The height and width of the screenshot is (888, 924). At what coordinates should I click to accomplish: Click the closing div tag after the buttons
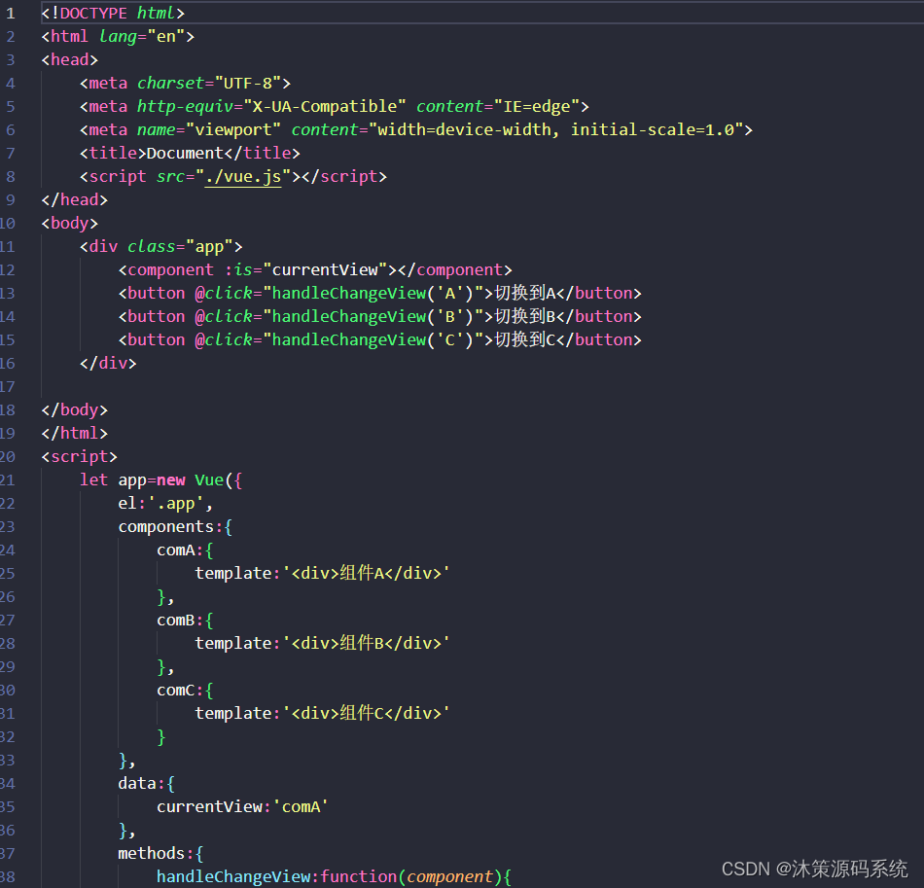(x=108, y=363)
